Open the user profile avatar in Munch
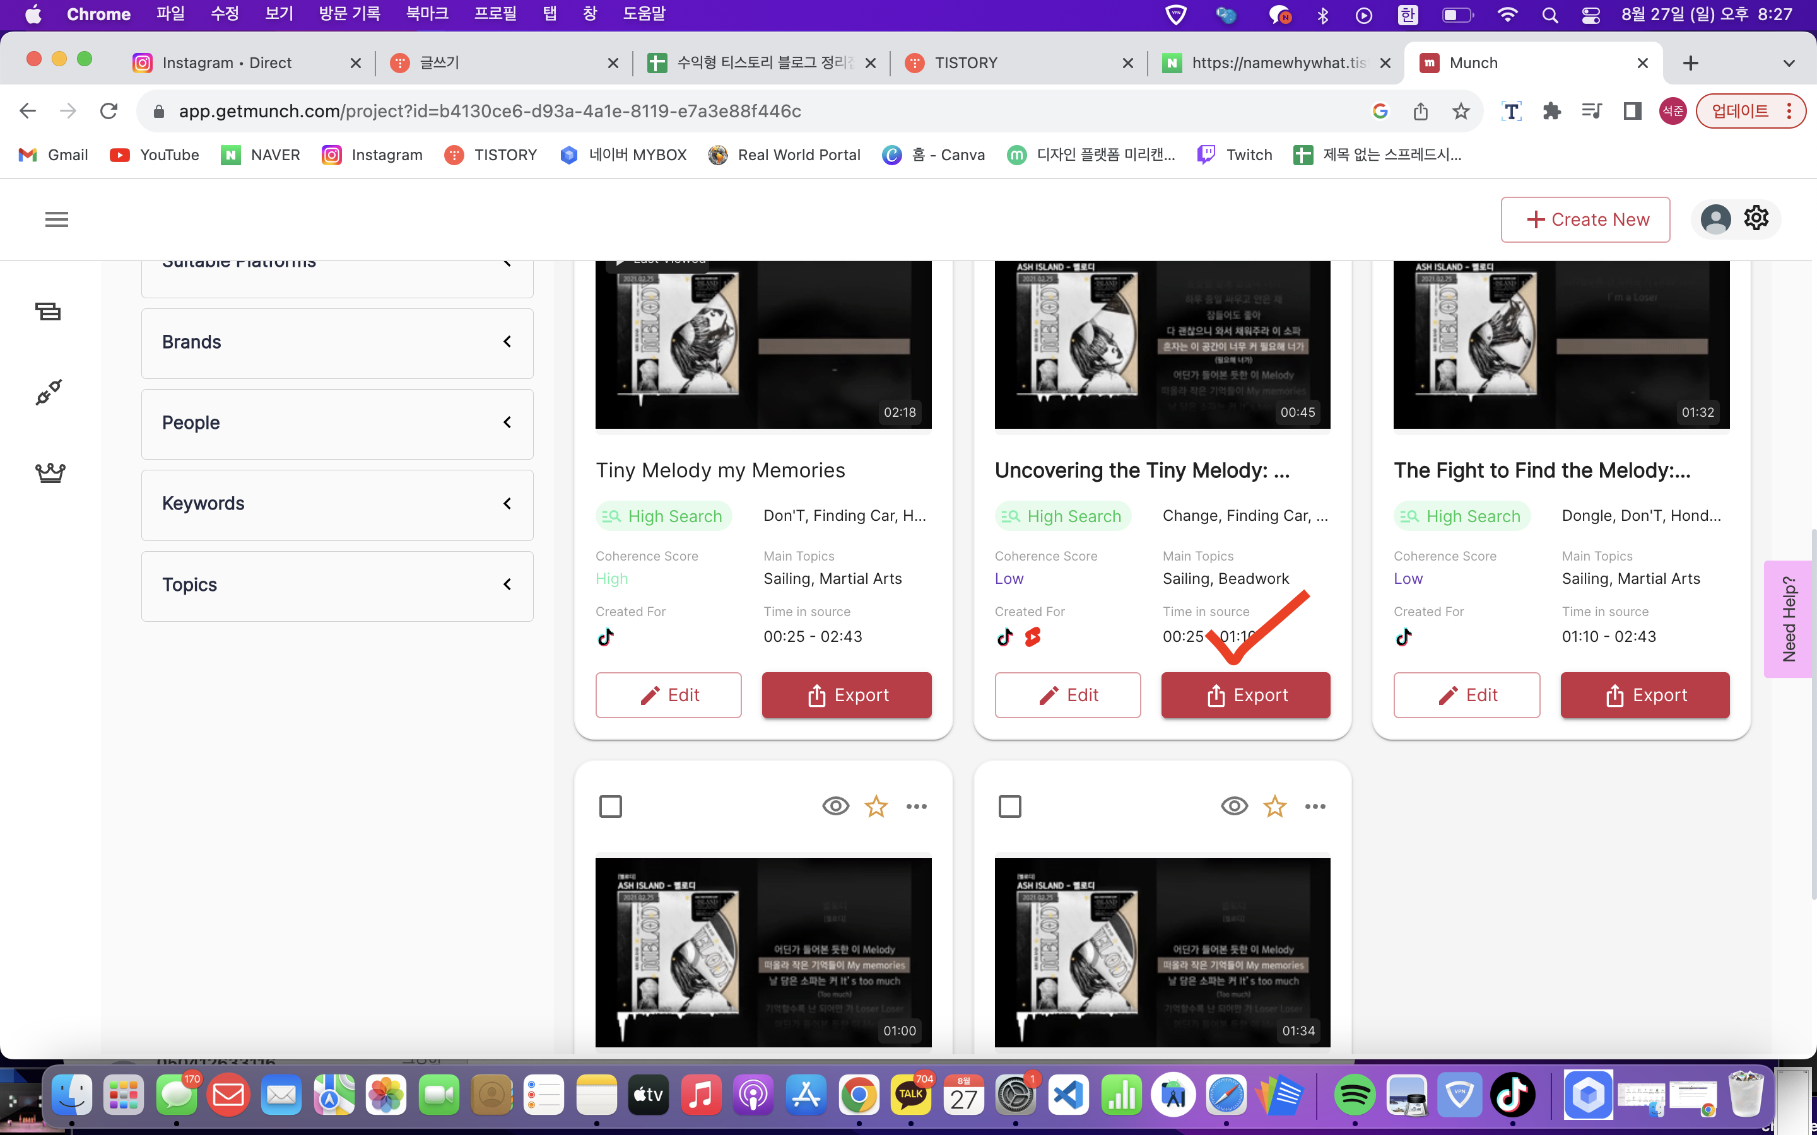This screenshot has height=1135, width=1817. (1715, 219)
